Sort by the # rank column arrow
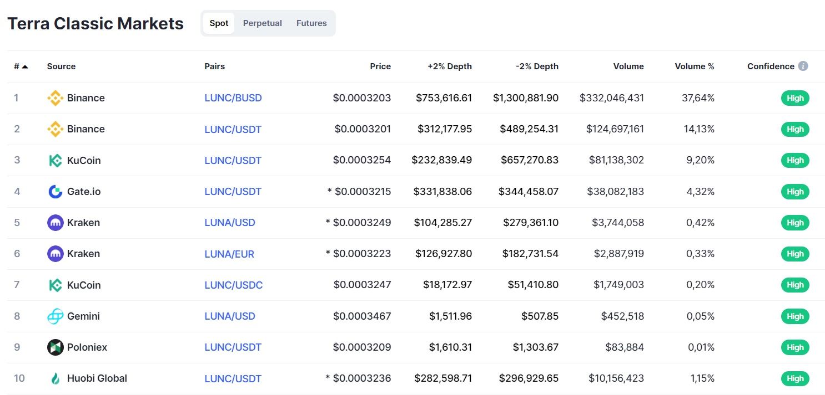This screenshot has height=395, width=825. [25, 66]
